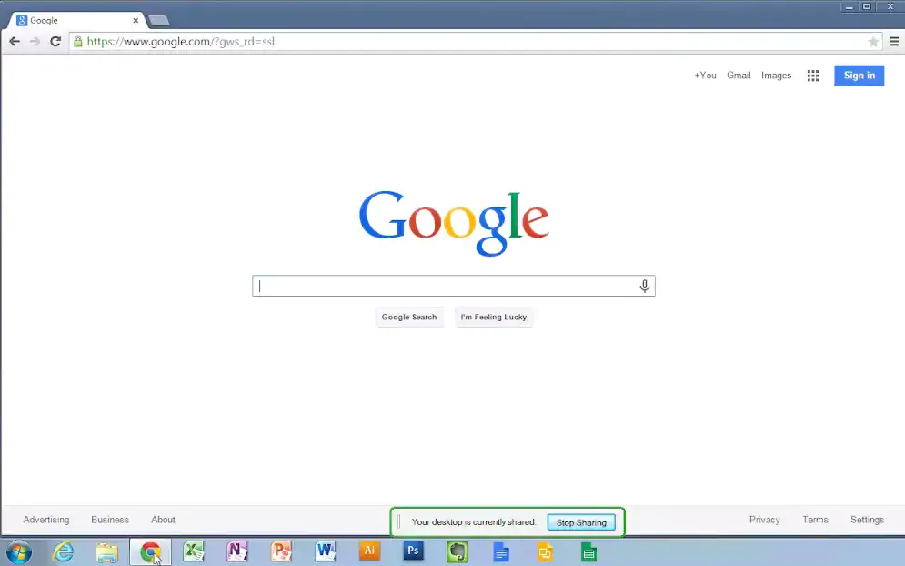The height and width of the screenshot is (566, 905).
Task: Launch OneNote from taskbar
Action: (237, 551)
